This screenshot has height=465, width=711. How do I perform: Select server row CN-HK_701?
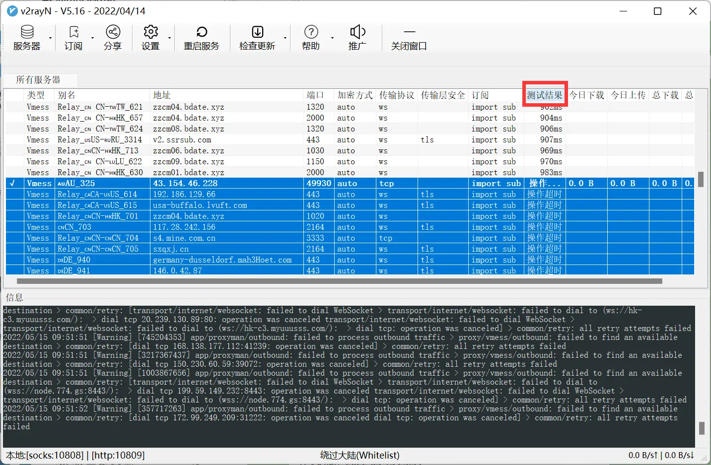pos(350,216)
